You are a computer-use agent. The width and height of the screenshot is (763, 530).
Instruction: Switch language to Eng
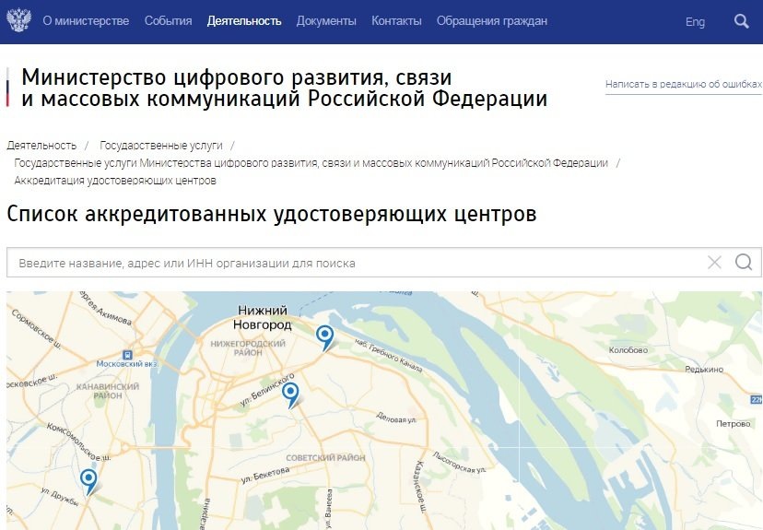tap(695, 22)
